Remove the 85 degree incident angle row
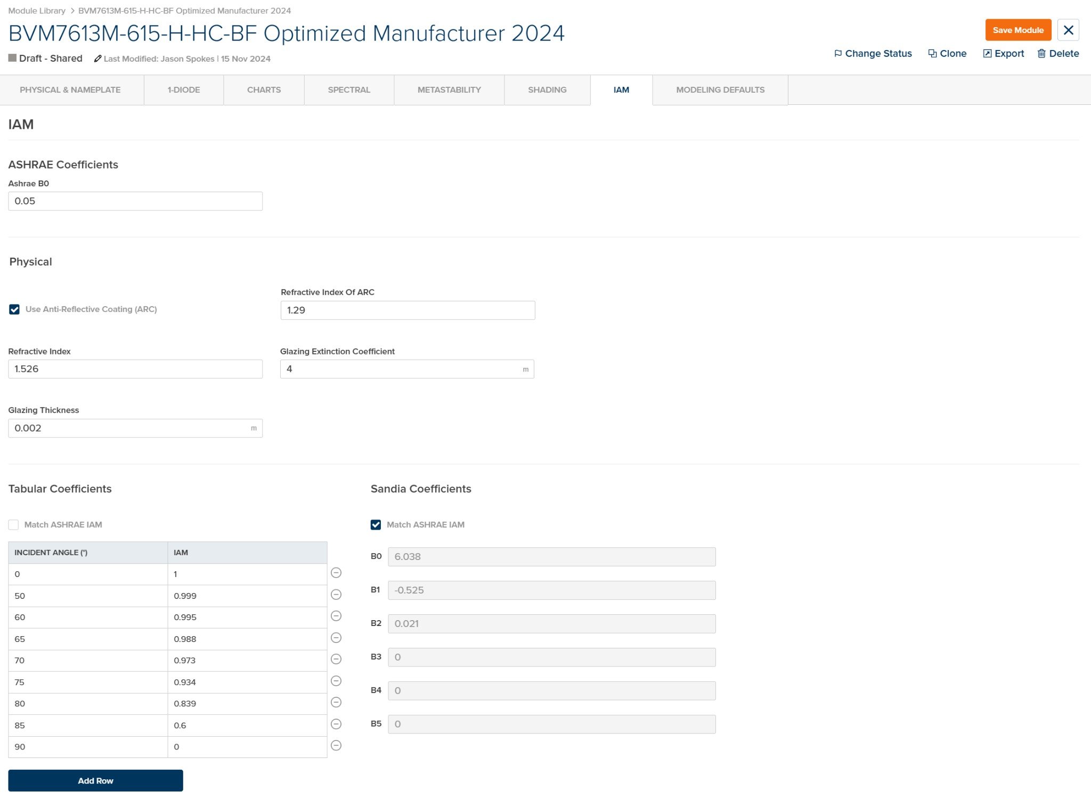The image size is (1091, 807). point(336,724)
